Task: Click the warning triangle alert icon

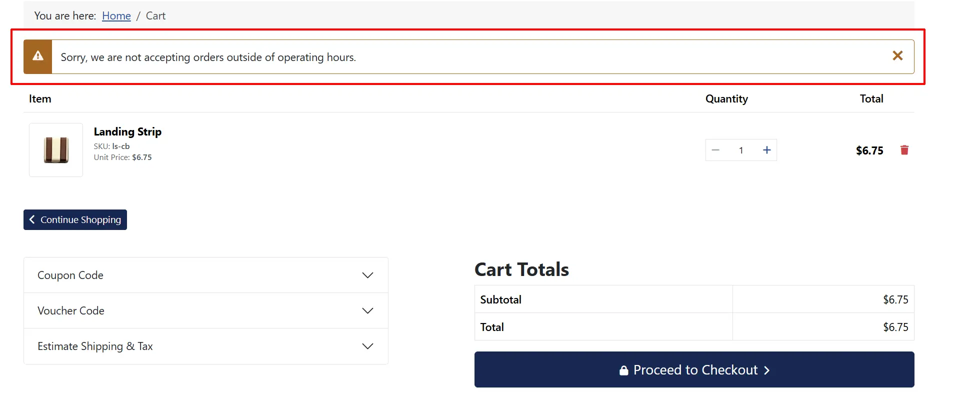Action: point(38,56)
